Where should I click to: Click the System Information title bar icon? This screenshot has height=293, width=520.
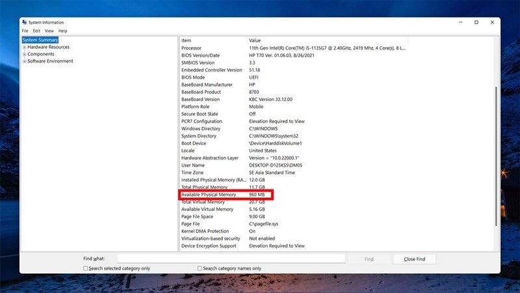[x=25, y=22]
